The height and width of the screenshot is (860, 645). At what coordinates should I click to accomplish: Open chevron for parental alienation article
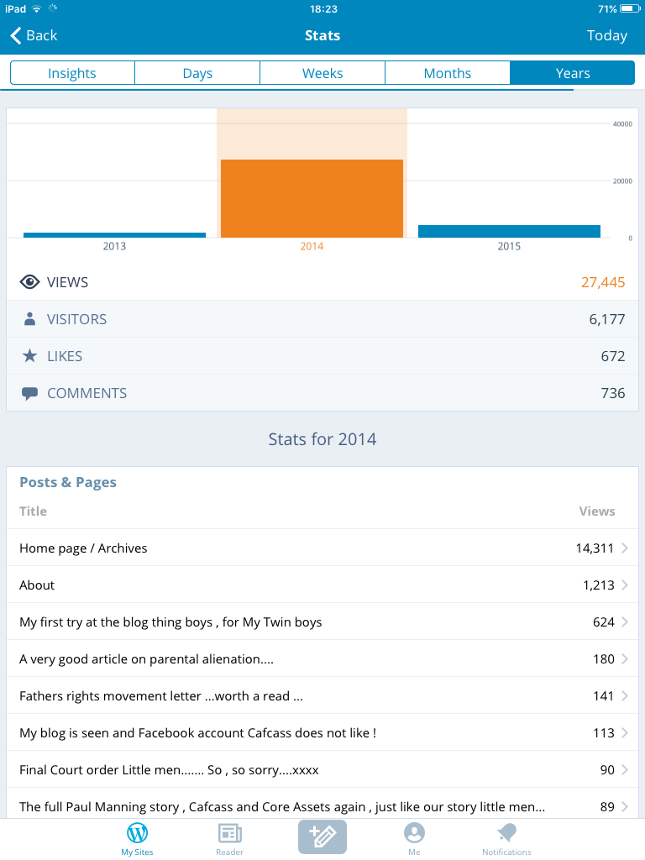click(x=625, y=659)
